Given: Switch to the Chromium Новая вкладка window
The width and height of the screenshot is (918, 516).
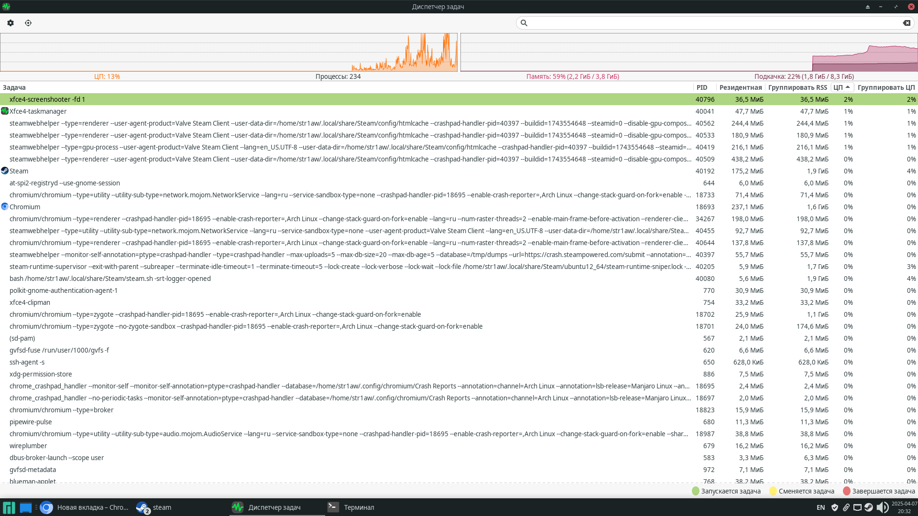Looking at the screenshot, I should [x=86, y=507].
